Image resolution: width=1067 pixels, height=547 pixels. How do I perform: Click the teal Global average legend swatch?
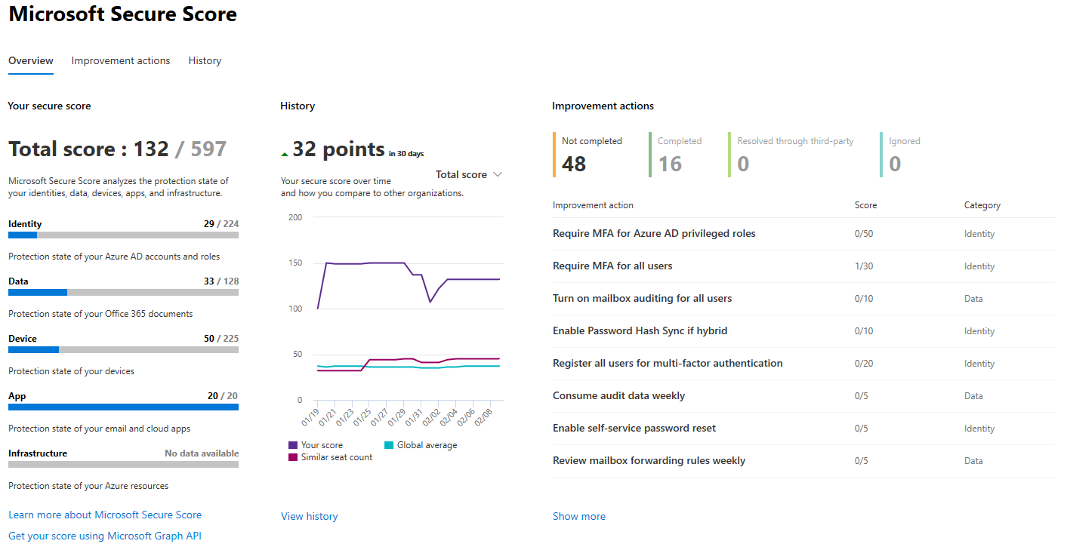coord(389,445)
